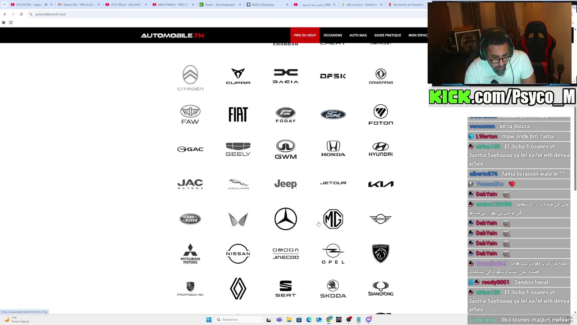This screenshot has width=577, height=325.
Task: Open the AUTO MAG menu item
Action: coord(358,35)
